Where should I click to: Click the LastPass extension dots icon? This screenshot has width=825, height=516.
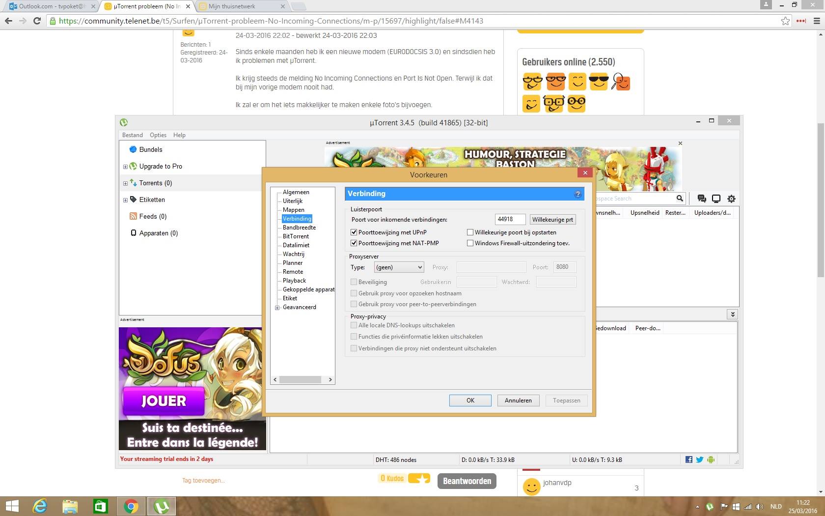(801, 21)
